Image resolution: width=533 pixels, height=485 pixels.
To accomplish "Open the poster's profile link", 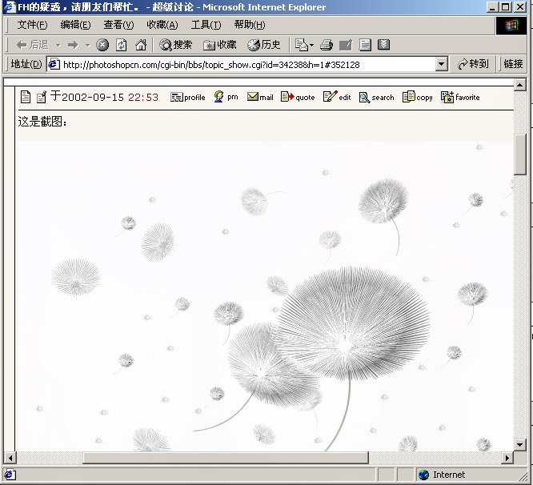I will tap(187, 97).
